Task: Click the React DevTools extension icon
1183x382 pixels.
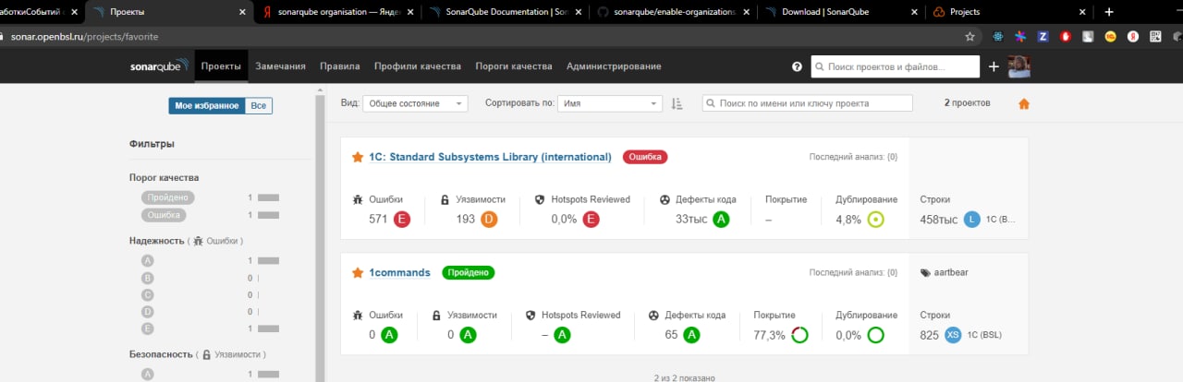Action: click(x=998, y=37)
